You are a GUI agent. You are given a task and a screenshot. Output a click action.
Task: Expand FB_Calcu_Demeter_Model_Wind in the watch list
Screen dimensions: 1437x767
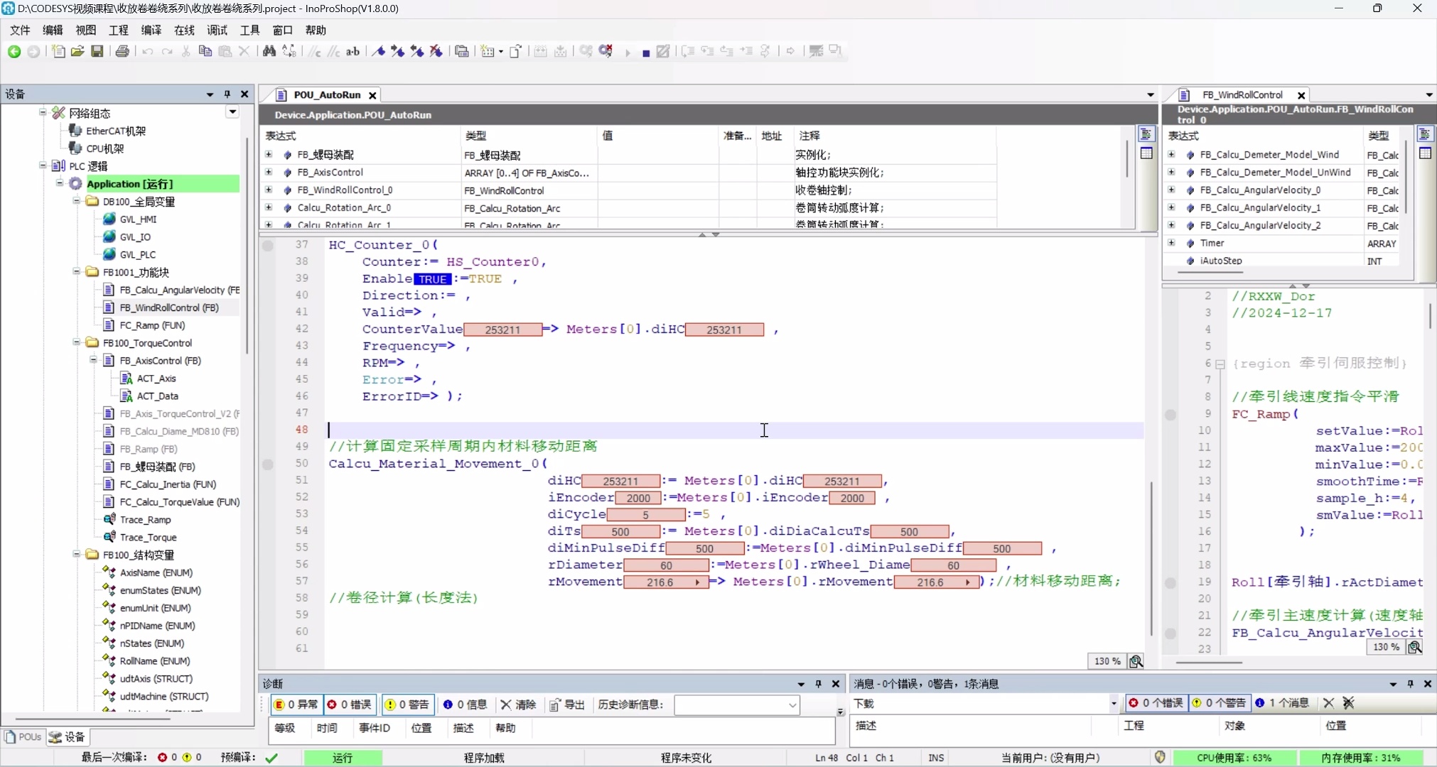coord(1170,154)
